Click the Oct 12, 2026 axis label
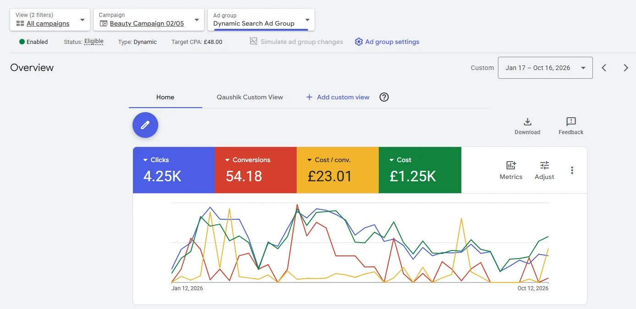This screenshot has height=309, width=636. point(533,288)
